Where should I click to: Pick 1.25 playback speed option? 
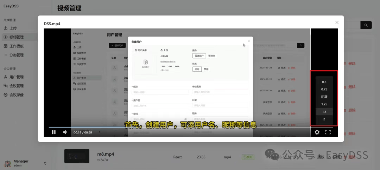[324, 104]
